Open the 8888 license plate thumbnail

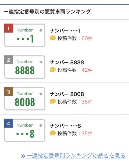[x=25, y=67]
